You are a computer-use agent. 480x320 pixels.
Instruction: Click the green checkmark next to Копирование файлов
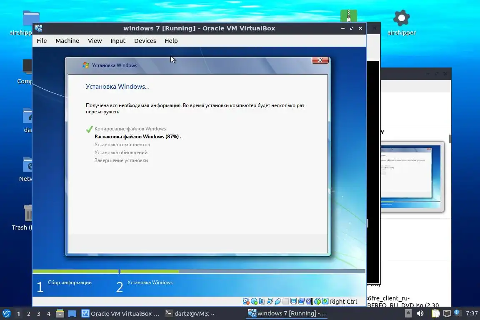[x=89, y=129]
